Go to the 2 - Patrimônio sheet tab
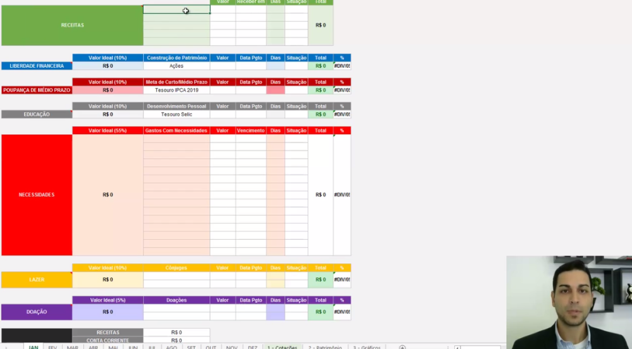632x349 pixels. pyautogui.click(x=325, y=347)
